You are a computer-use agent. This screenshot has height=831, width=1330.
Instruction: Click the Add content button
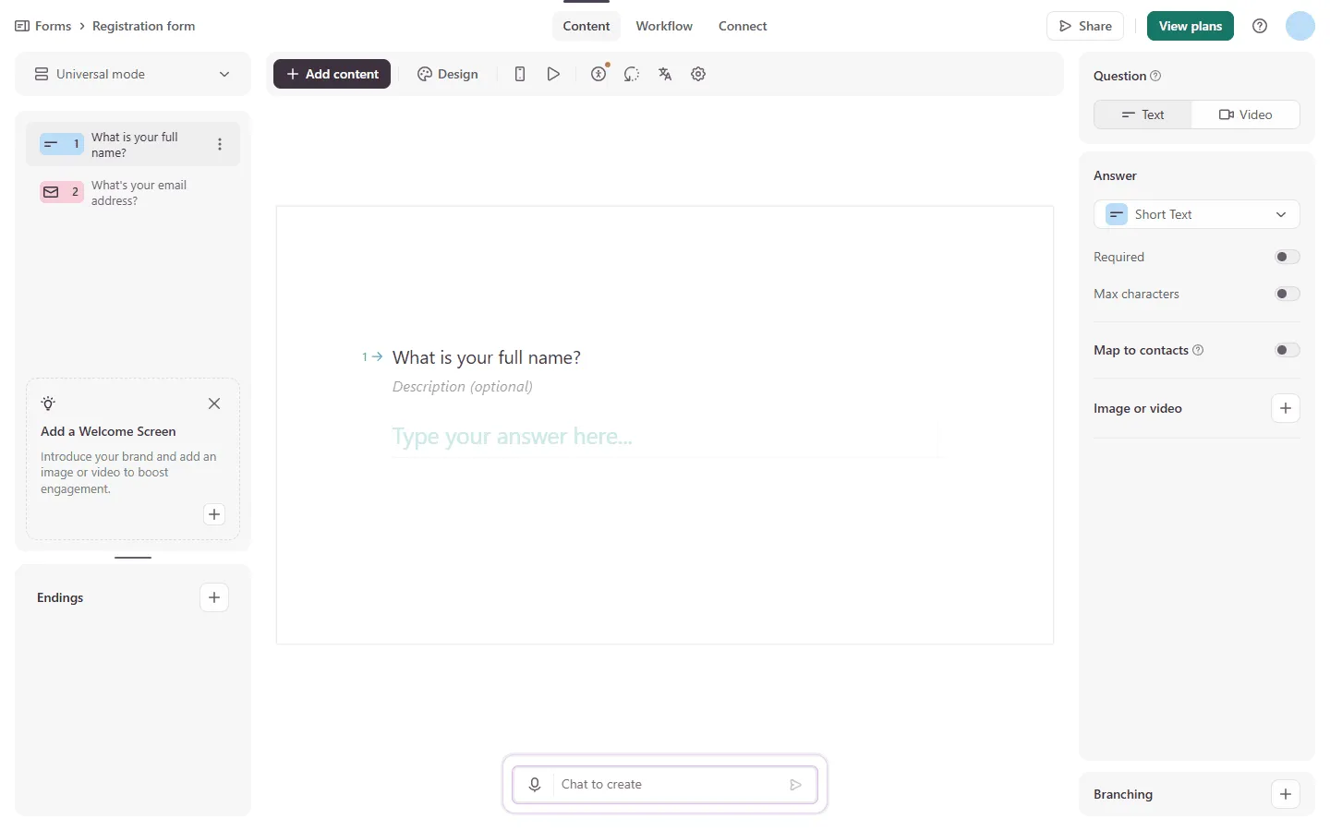332,74
